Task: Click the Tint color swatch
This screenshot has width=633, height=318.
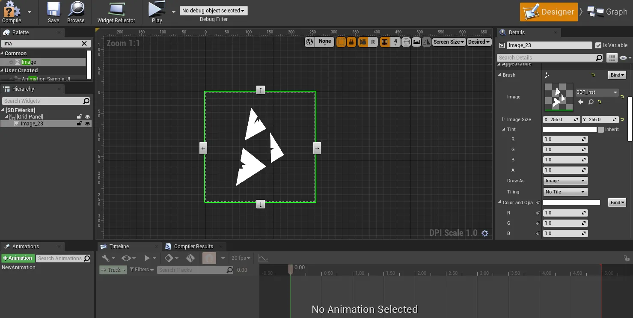Action: click(x=570, y=130)
